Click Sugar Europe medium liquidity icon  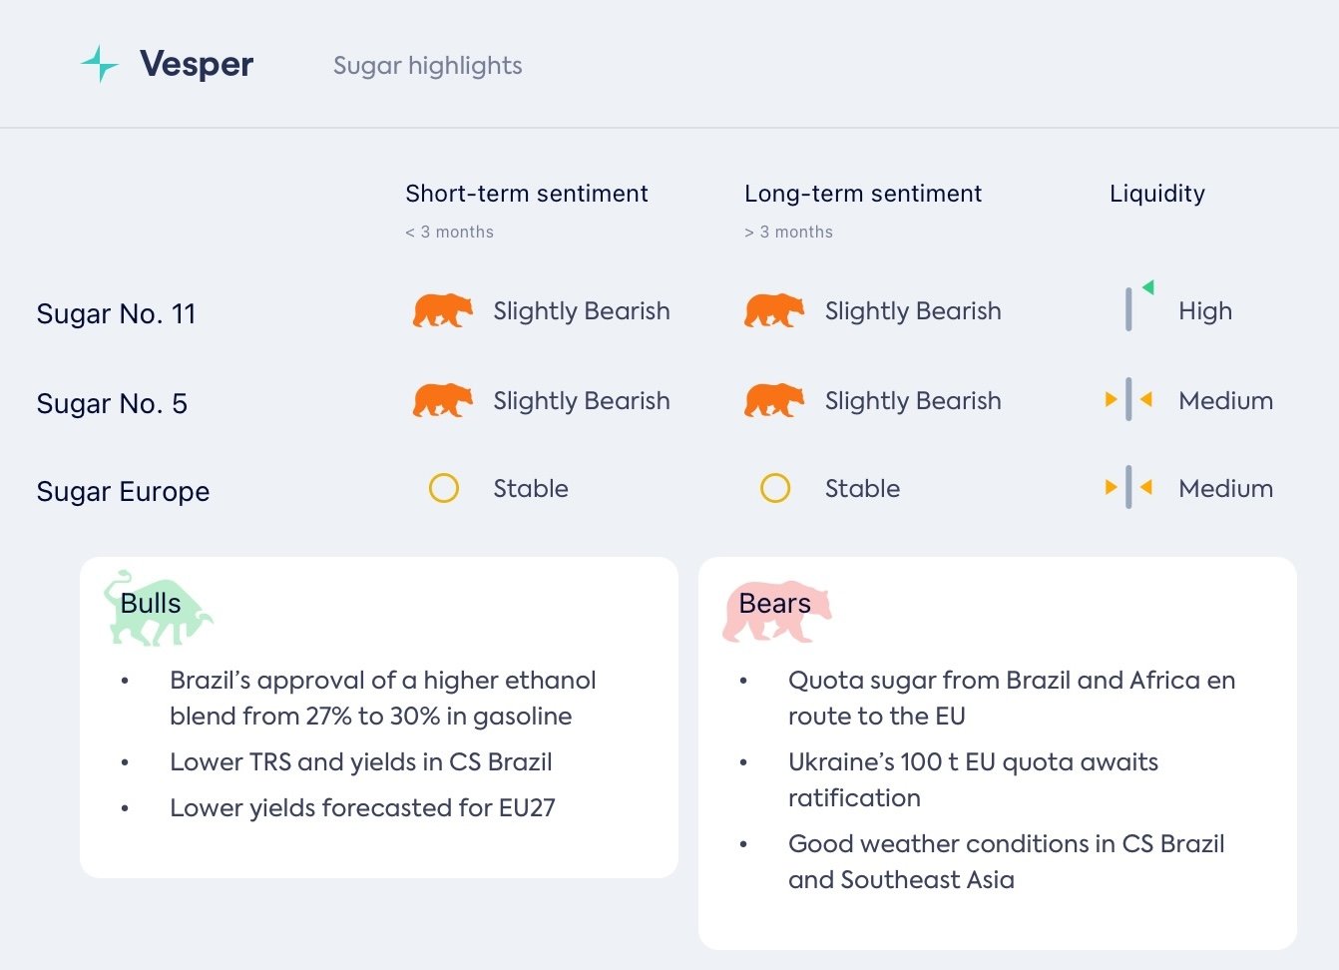pyautogui.click(x=1128, y=488)
